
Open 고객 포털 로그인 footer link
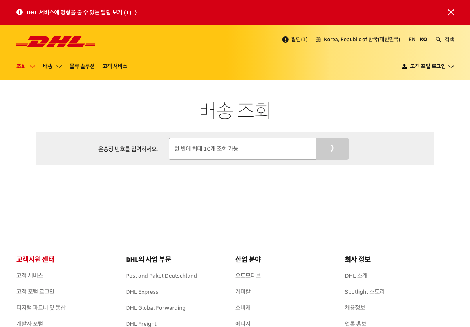35,292
